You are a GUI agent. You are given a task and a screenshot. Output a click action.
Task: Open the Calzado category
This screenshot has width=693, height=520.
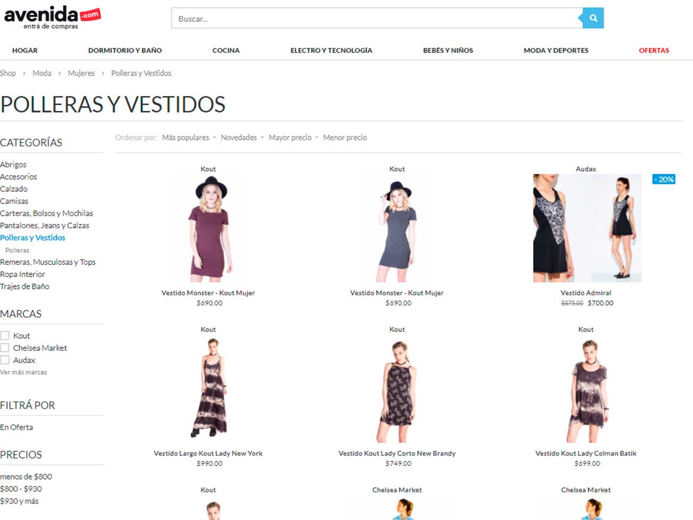pyautogui.click(x=14, y=189)
